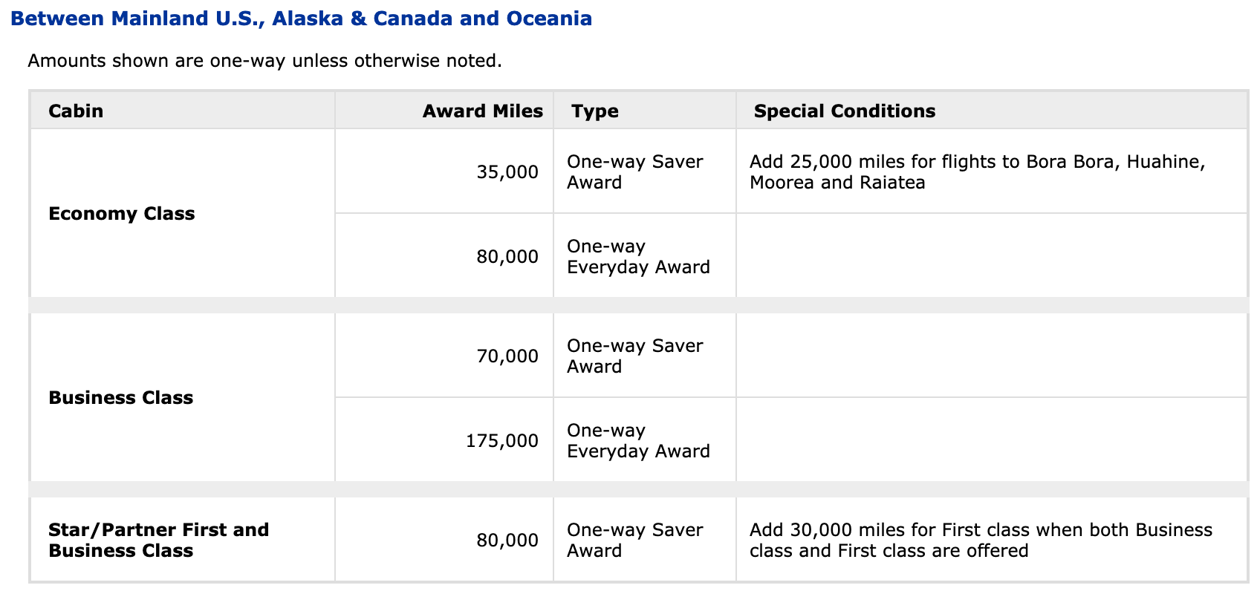This screenshot has height=591, width=1257.
Task: Select the 175,000 award miles value
Action: pos(502,441)
